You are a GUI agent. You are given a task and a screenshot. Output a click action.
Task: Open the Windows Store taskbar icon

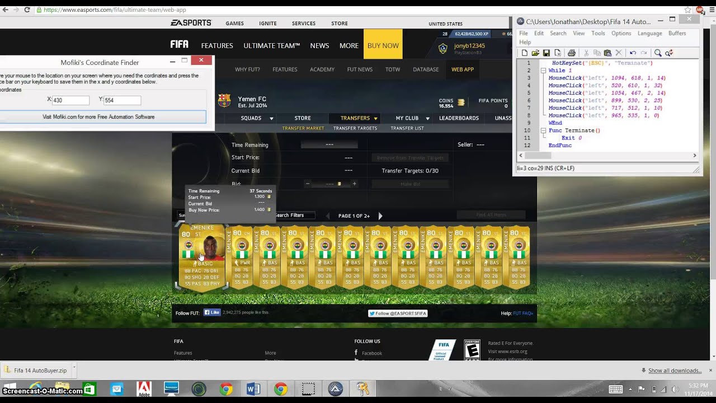(89, 388)
